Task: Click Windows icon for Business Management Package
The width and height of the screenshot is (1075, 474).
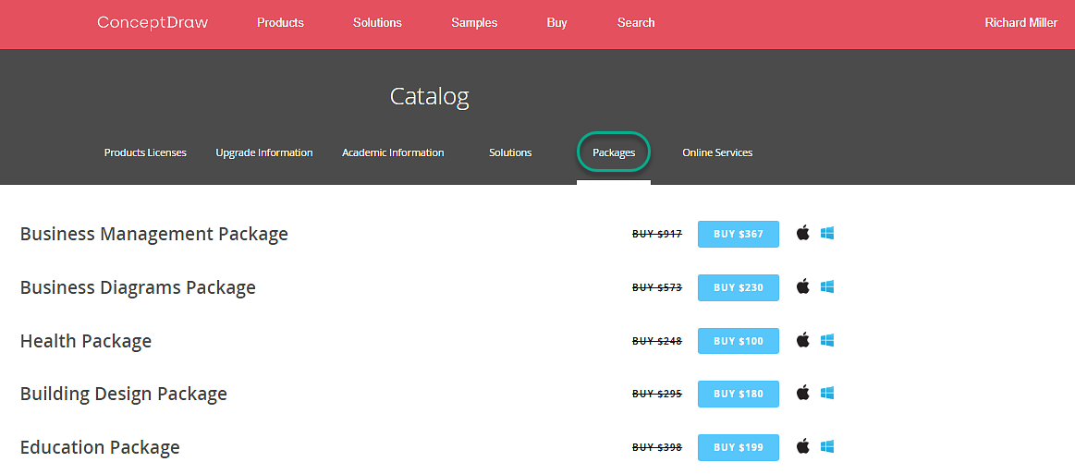Action: [827, 234]
